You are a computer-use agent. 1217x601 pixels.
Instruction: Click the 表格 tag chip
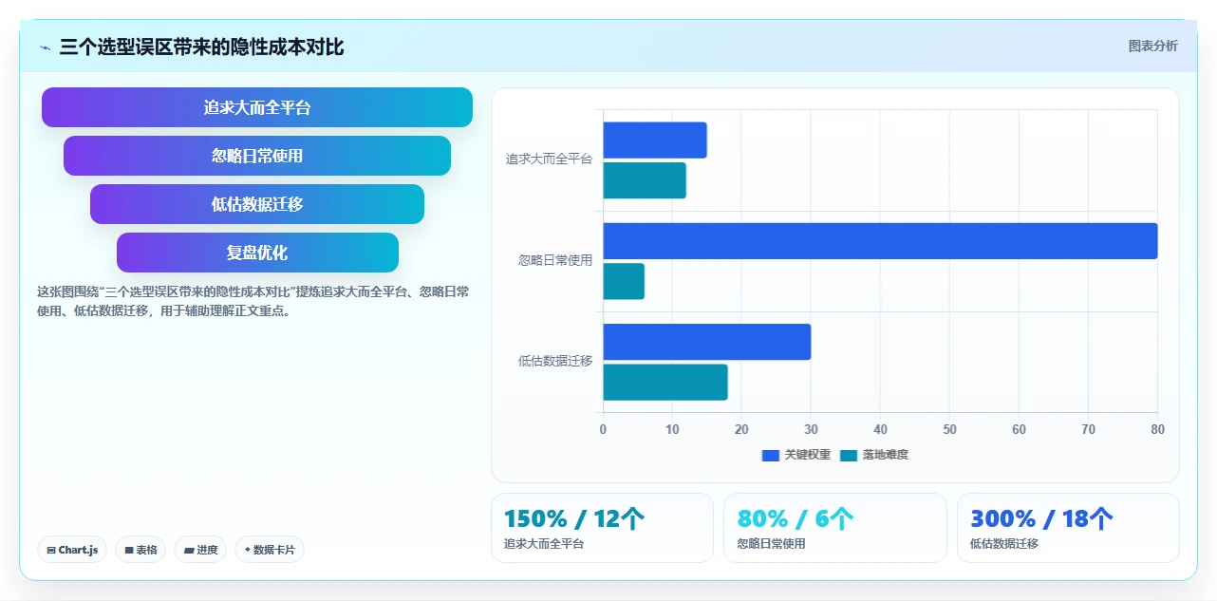pyautogui.click(x=140, y=550)
